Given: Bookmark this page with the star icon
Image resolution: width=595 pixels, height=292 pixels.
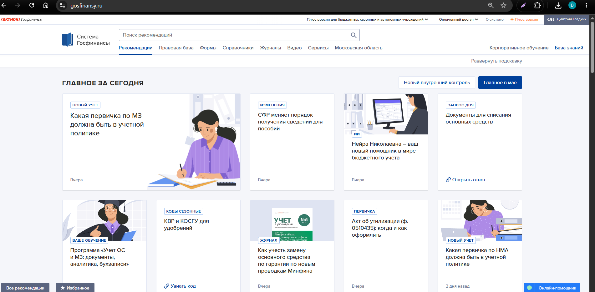Looking at the screenshot, I should pyautogui.click(x=503, y=5).
